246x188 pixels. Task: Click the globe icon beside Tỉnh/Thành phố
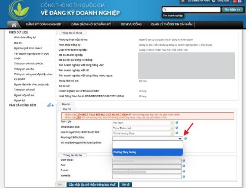pos(177,128)
